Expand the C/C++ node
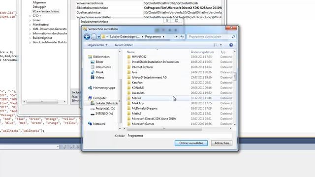The width and height of the screenshot is (315, 177). coord(30,16)
